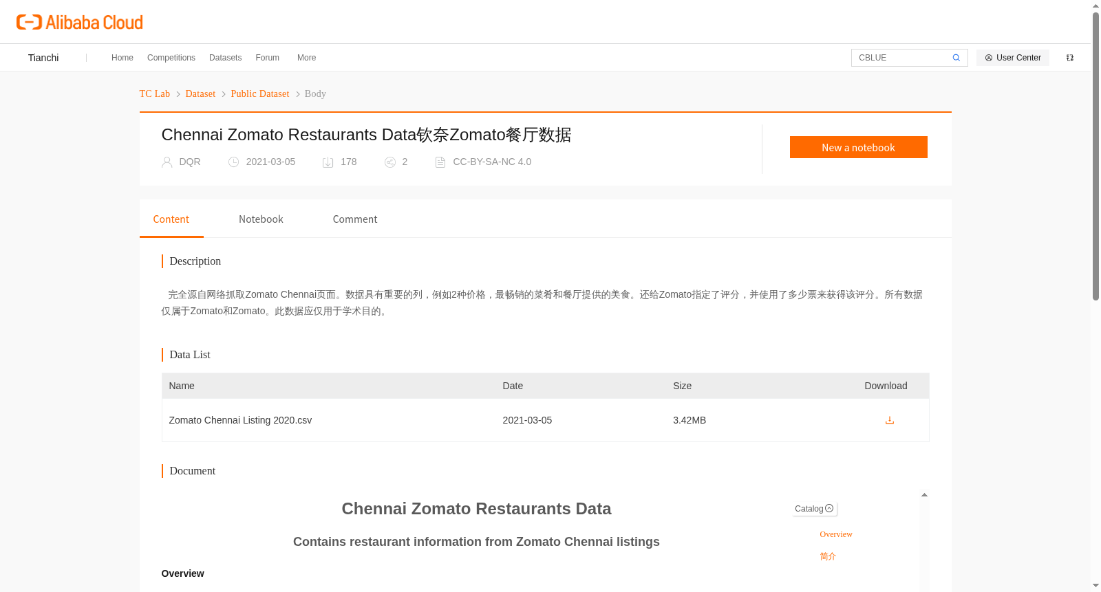Click the Body breadcrumb text

tap(315, 94)
